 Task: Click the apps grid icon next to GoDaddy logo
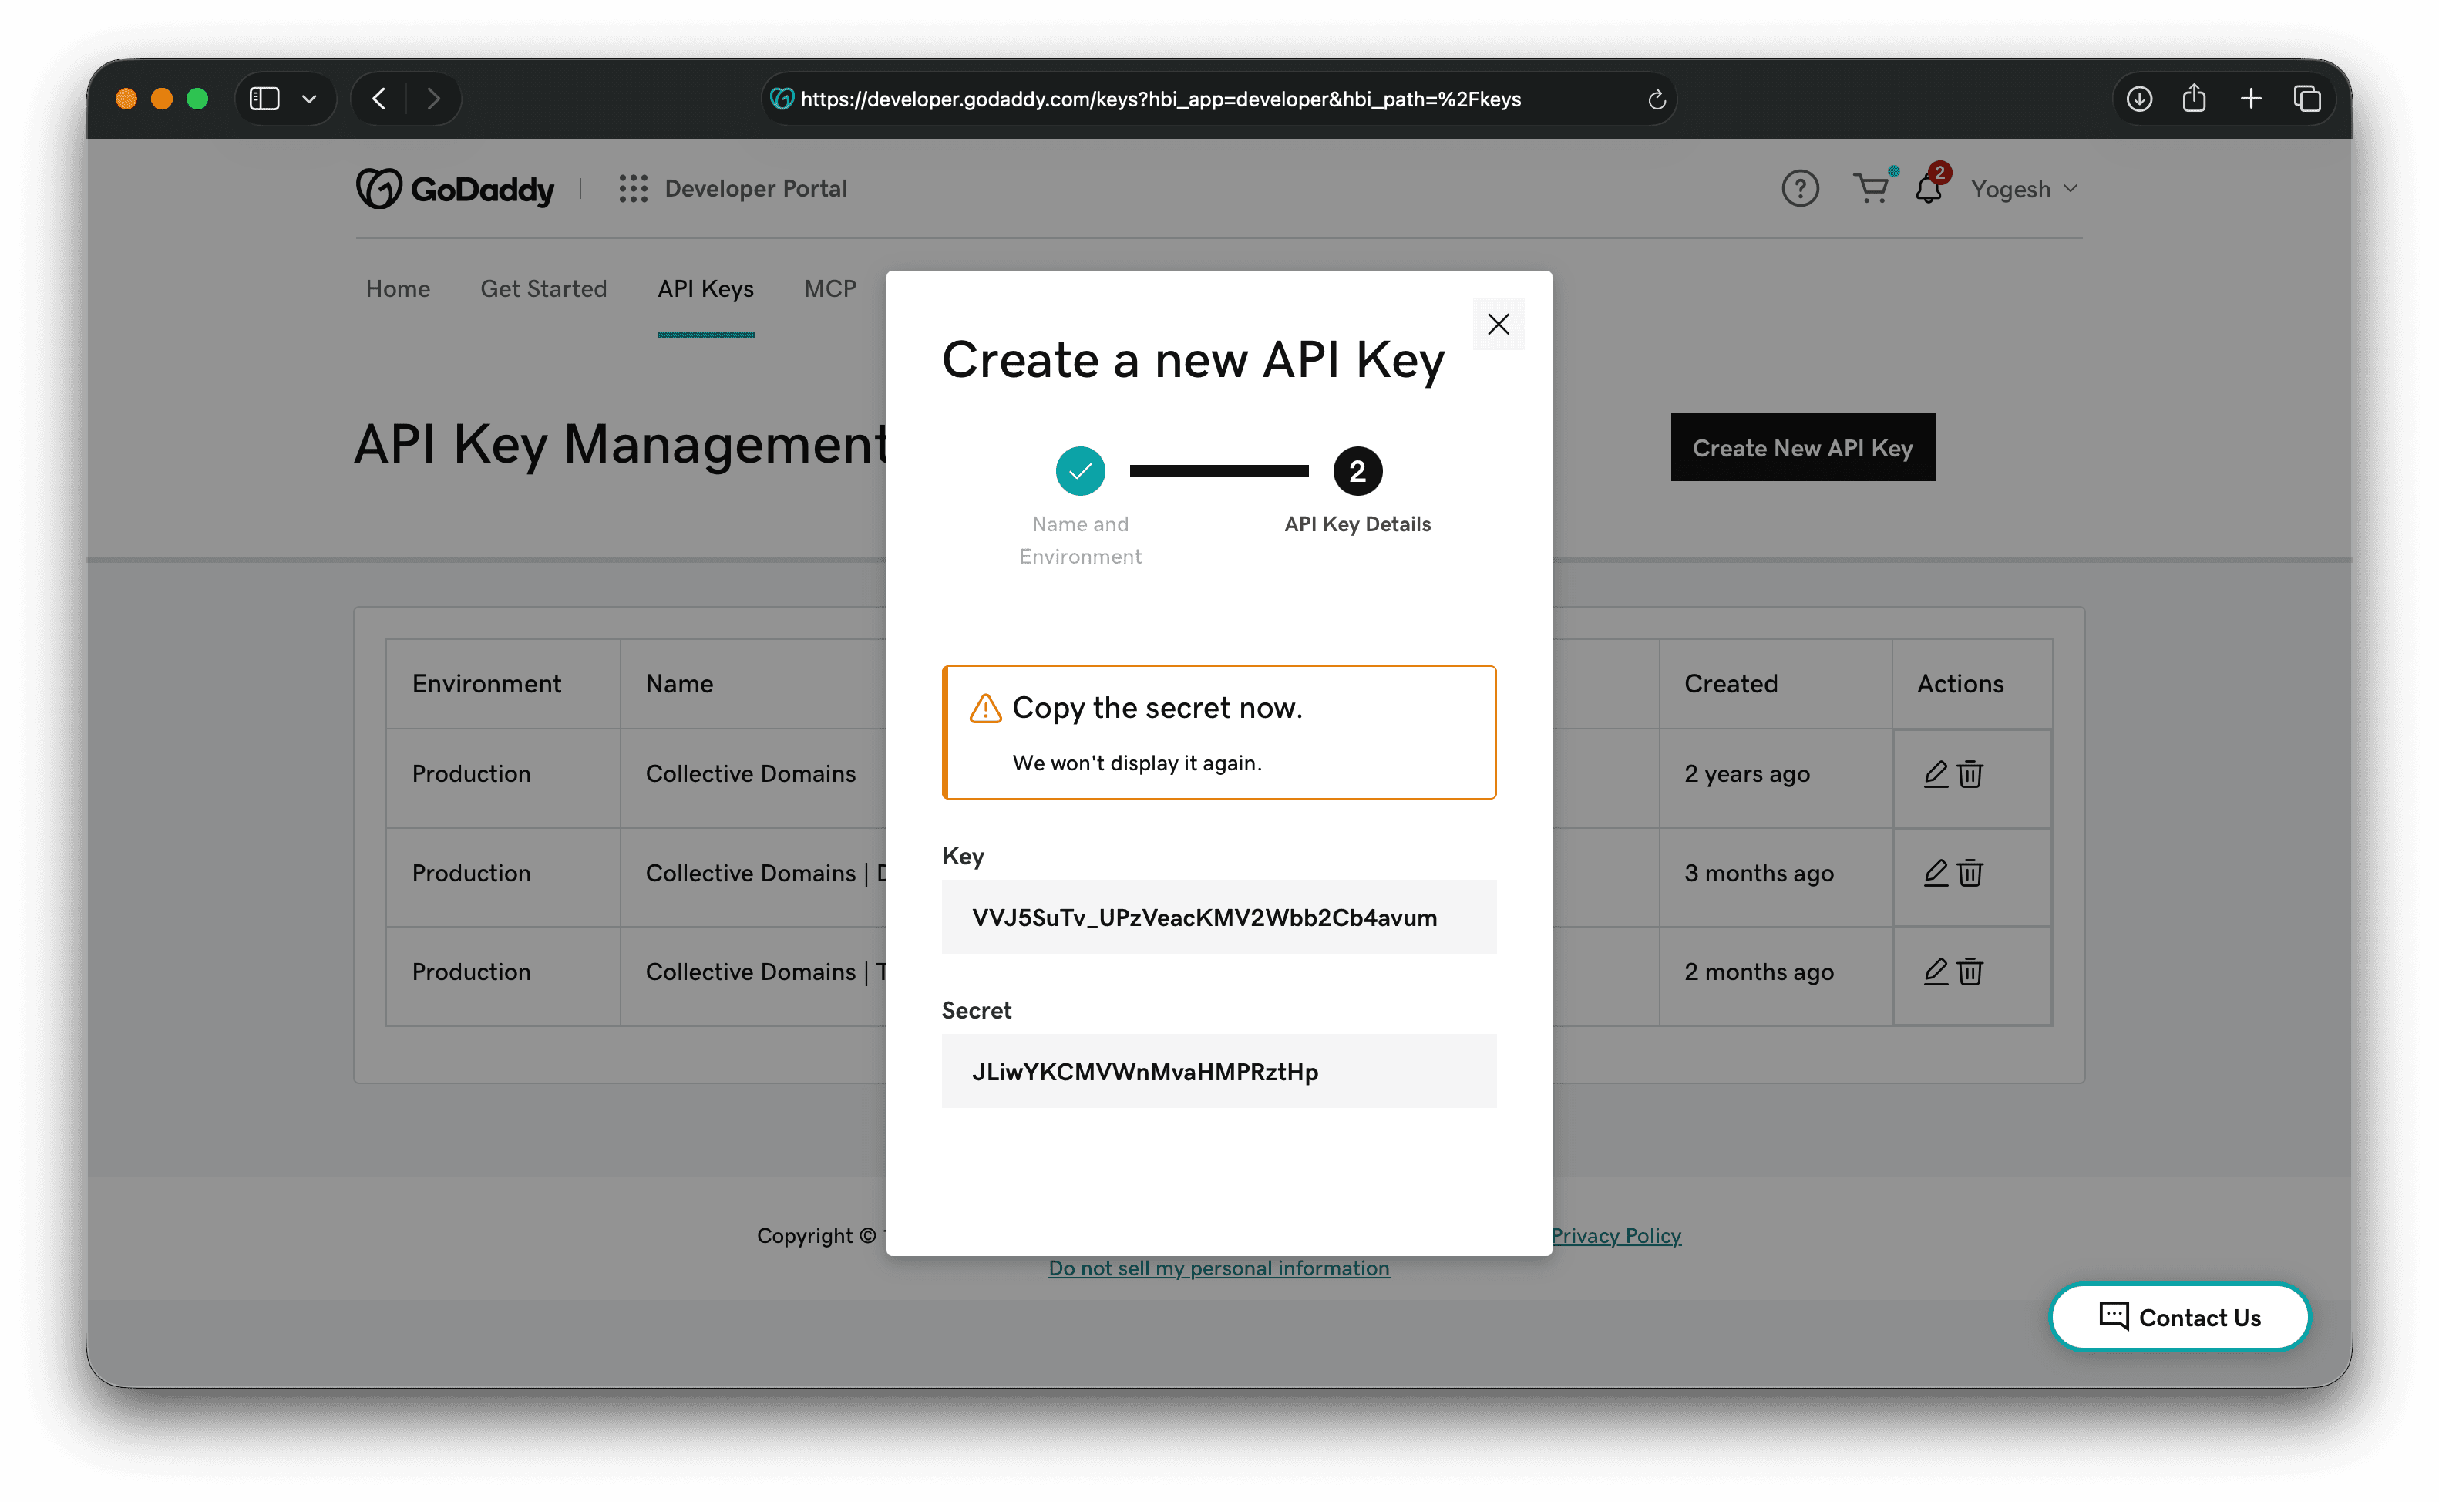[634, 188]
